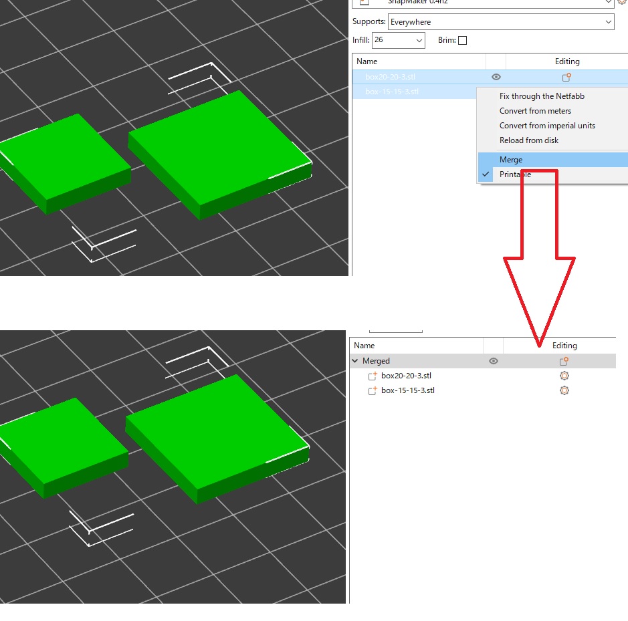Image resolution: width=628 pixels, height=621 pixels.
Task: Select Merge from the context menu
Action: [x=511, y=159]
